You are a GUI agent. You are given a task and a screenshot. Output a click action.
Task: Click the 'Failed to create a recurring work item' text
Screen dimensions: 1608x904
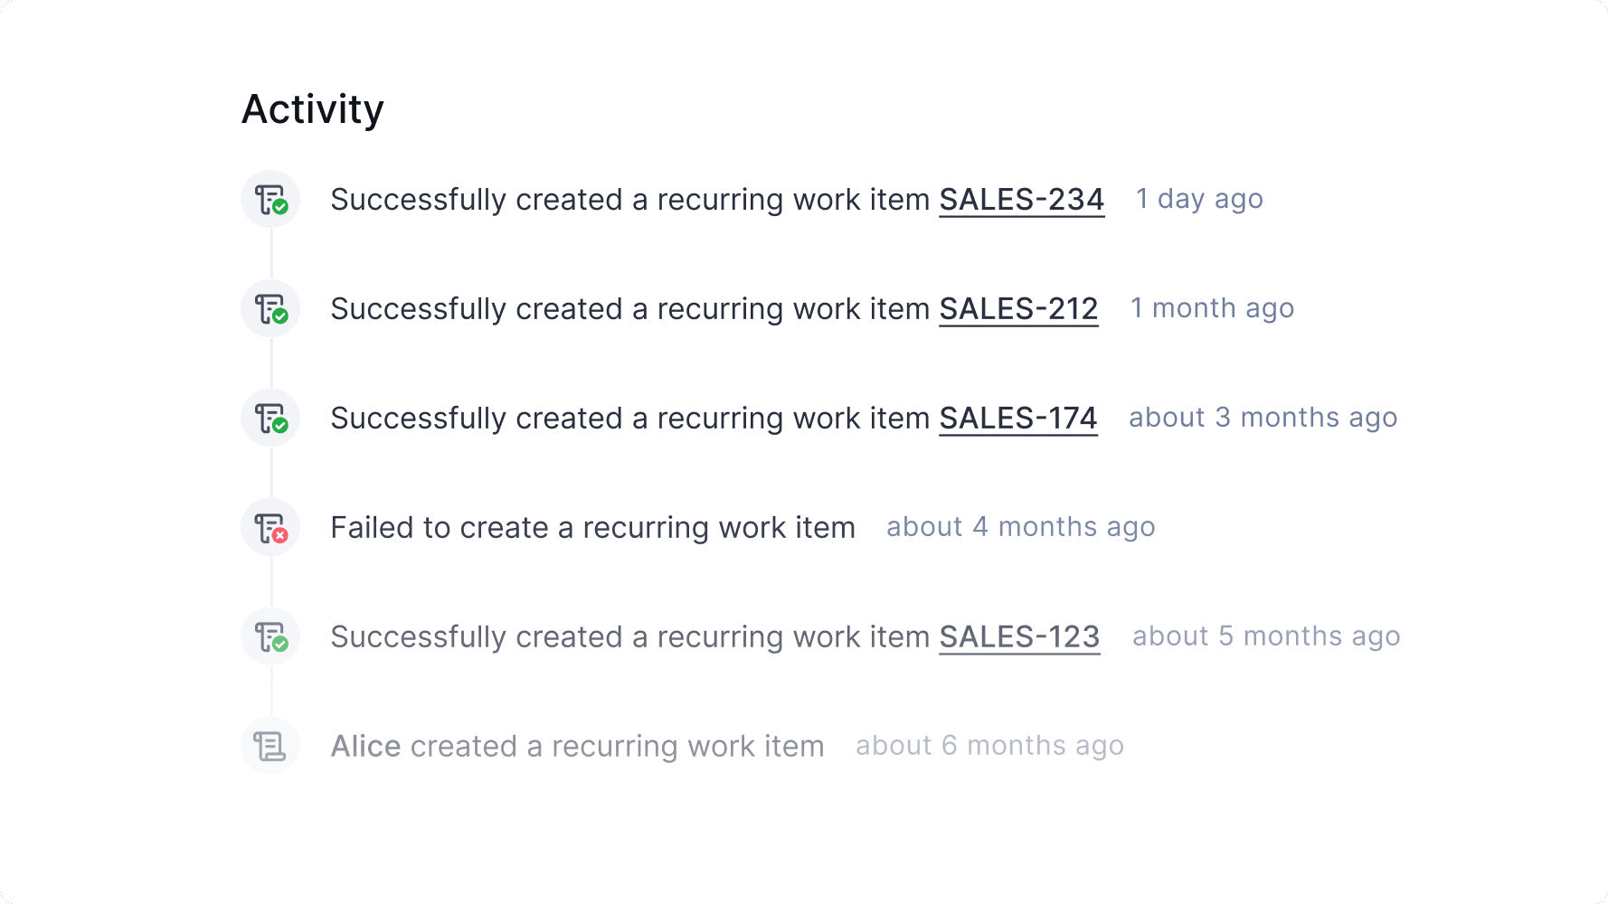click(x=593, y=526)
